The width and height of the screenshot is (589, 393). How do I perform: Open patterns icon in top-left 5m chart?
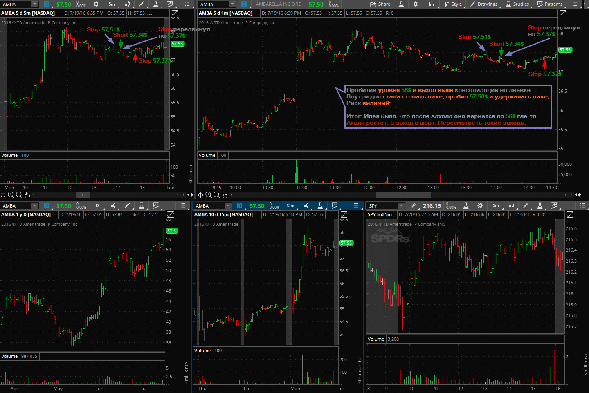click(x=170, y=4)
